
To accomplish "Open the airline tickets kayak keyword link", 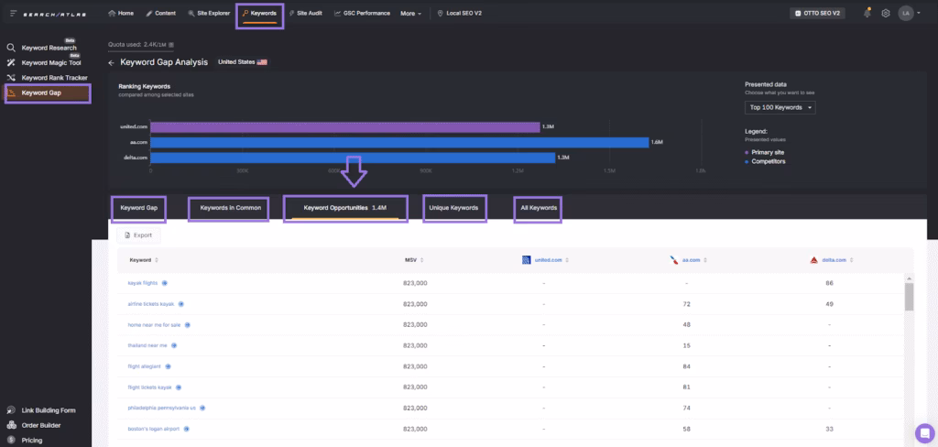I will (150, 303).
